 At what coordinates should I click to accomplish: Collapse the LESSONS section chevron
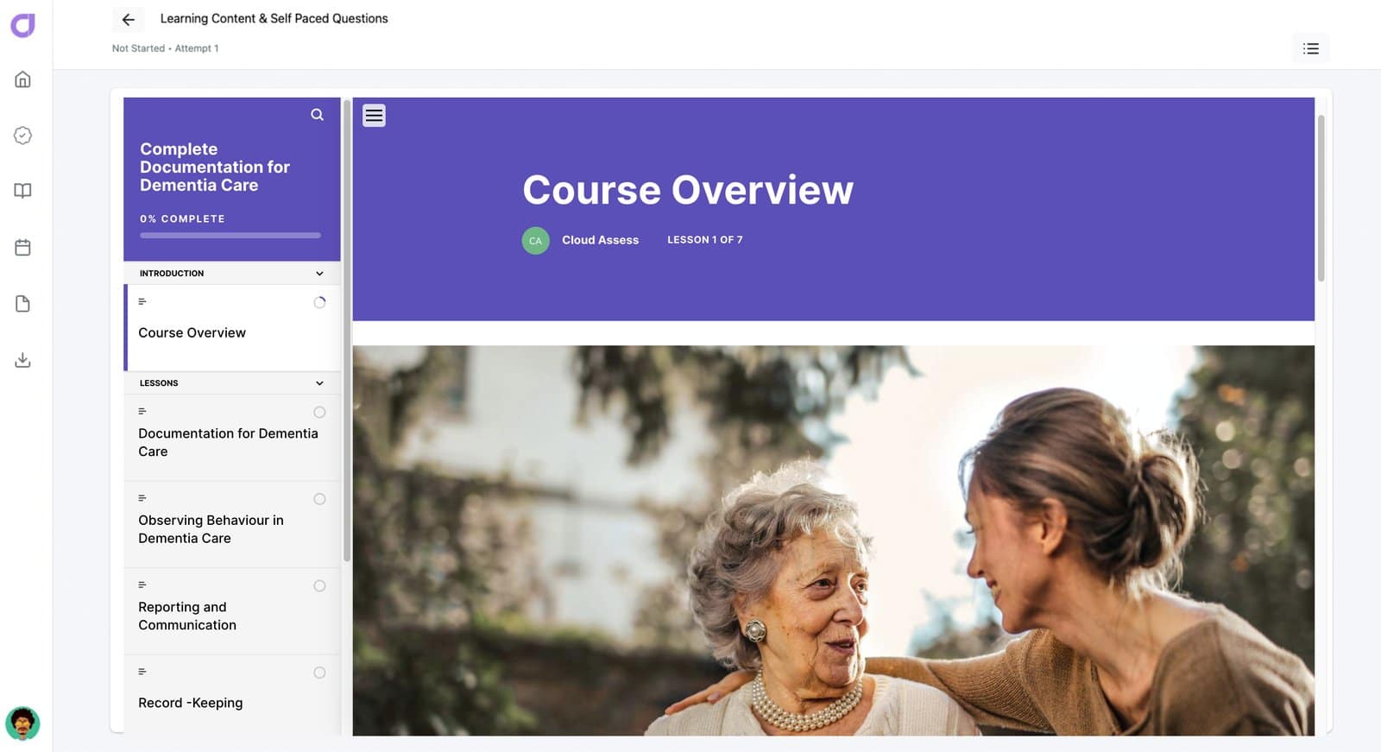click(x=319, y=383)
